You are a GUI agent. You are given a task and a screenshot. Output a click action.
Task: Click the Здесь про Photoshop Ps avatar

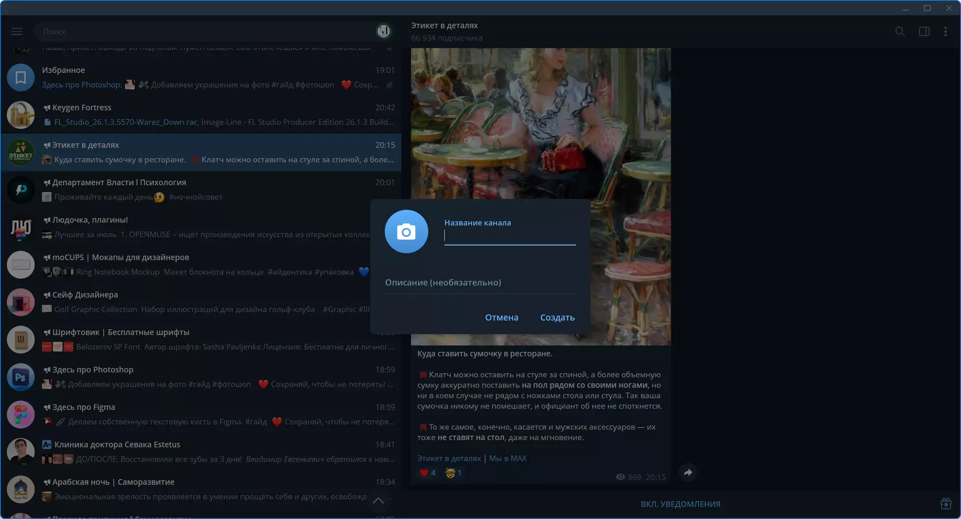point(20,377)
